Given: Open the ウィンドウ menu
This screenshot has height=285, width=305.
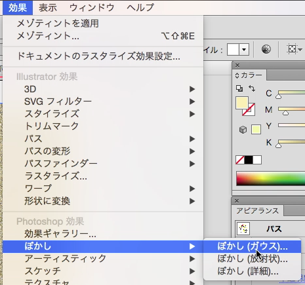Looking at the screenshot, I should click(92, 8).
